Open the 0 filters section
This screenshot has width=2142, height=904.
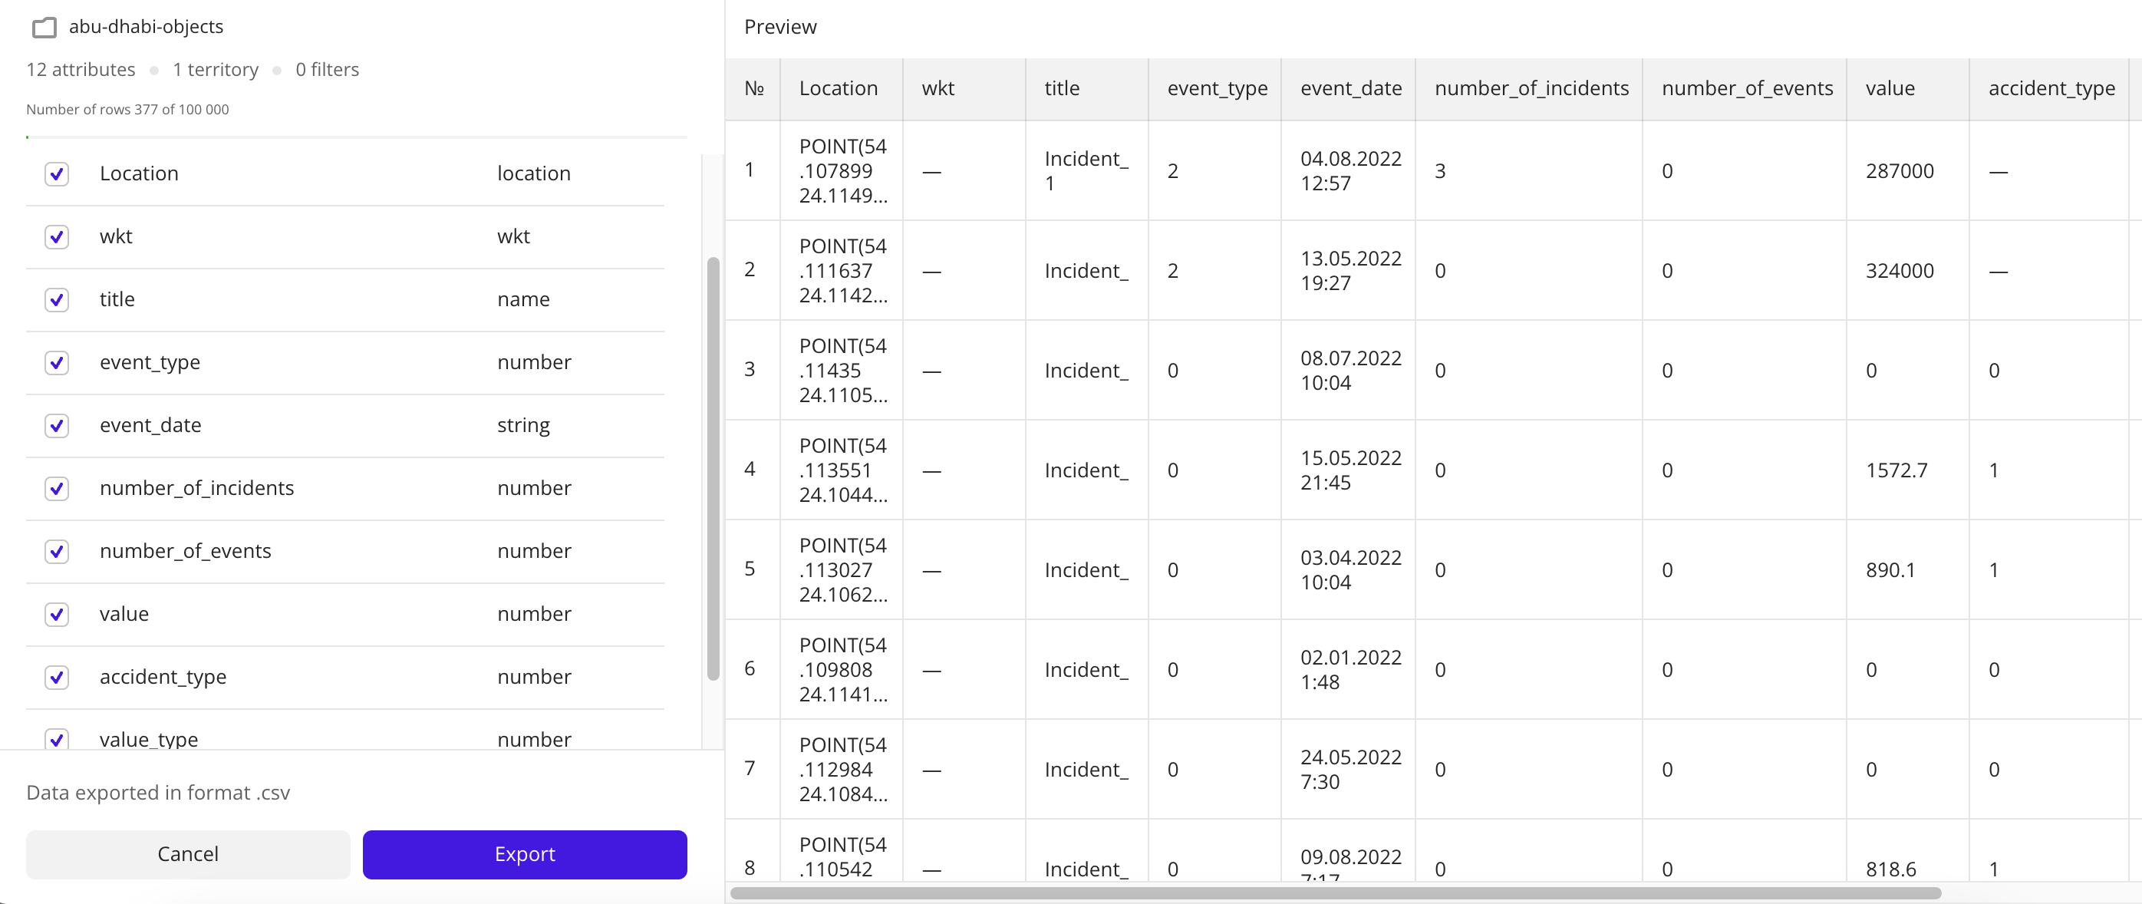click(x=327, y=70)
